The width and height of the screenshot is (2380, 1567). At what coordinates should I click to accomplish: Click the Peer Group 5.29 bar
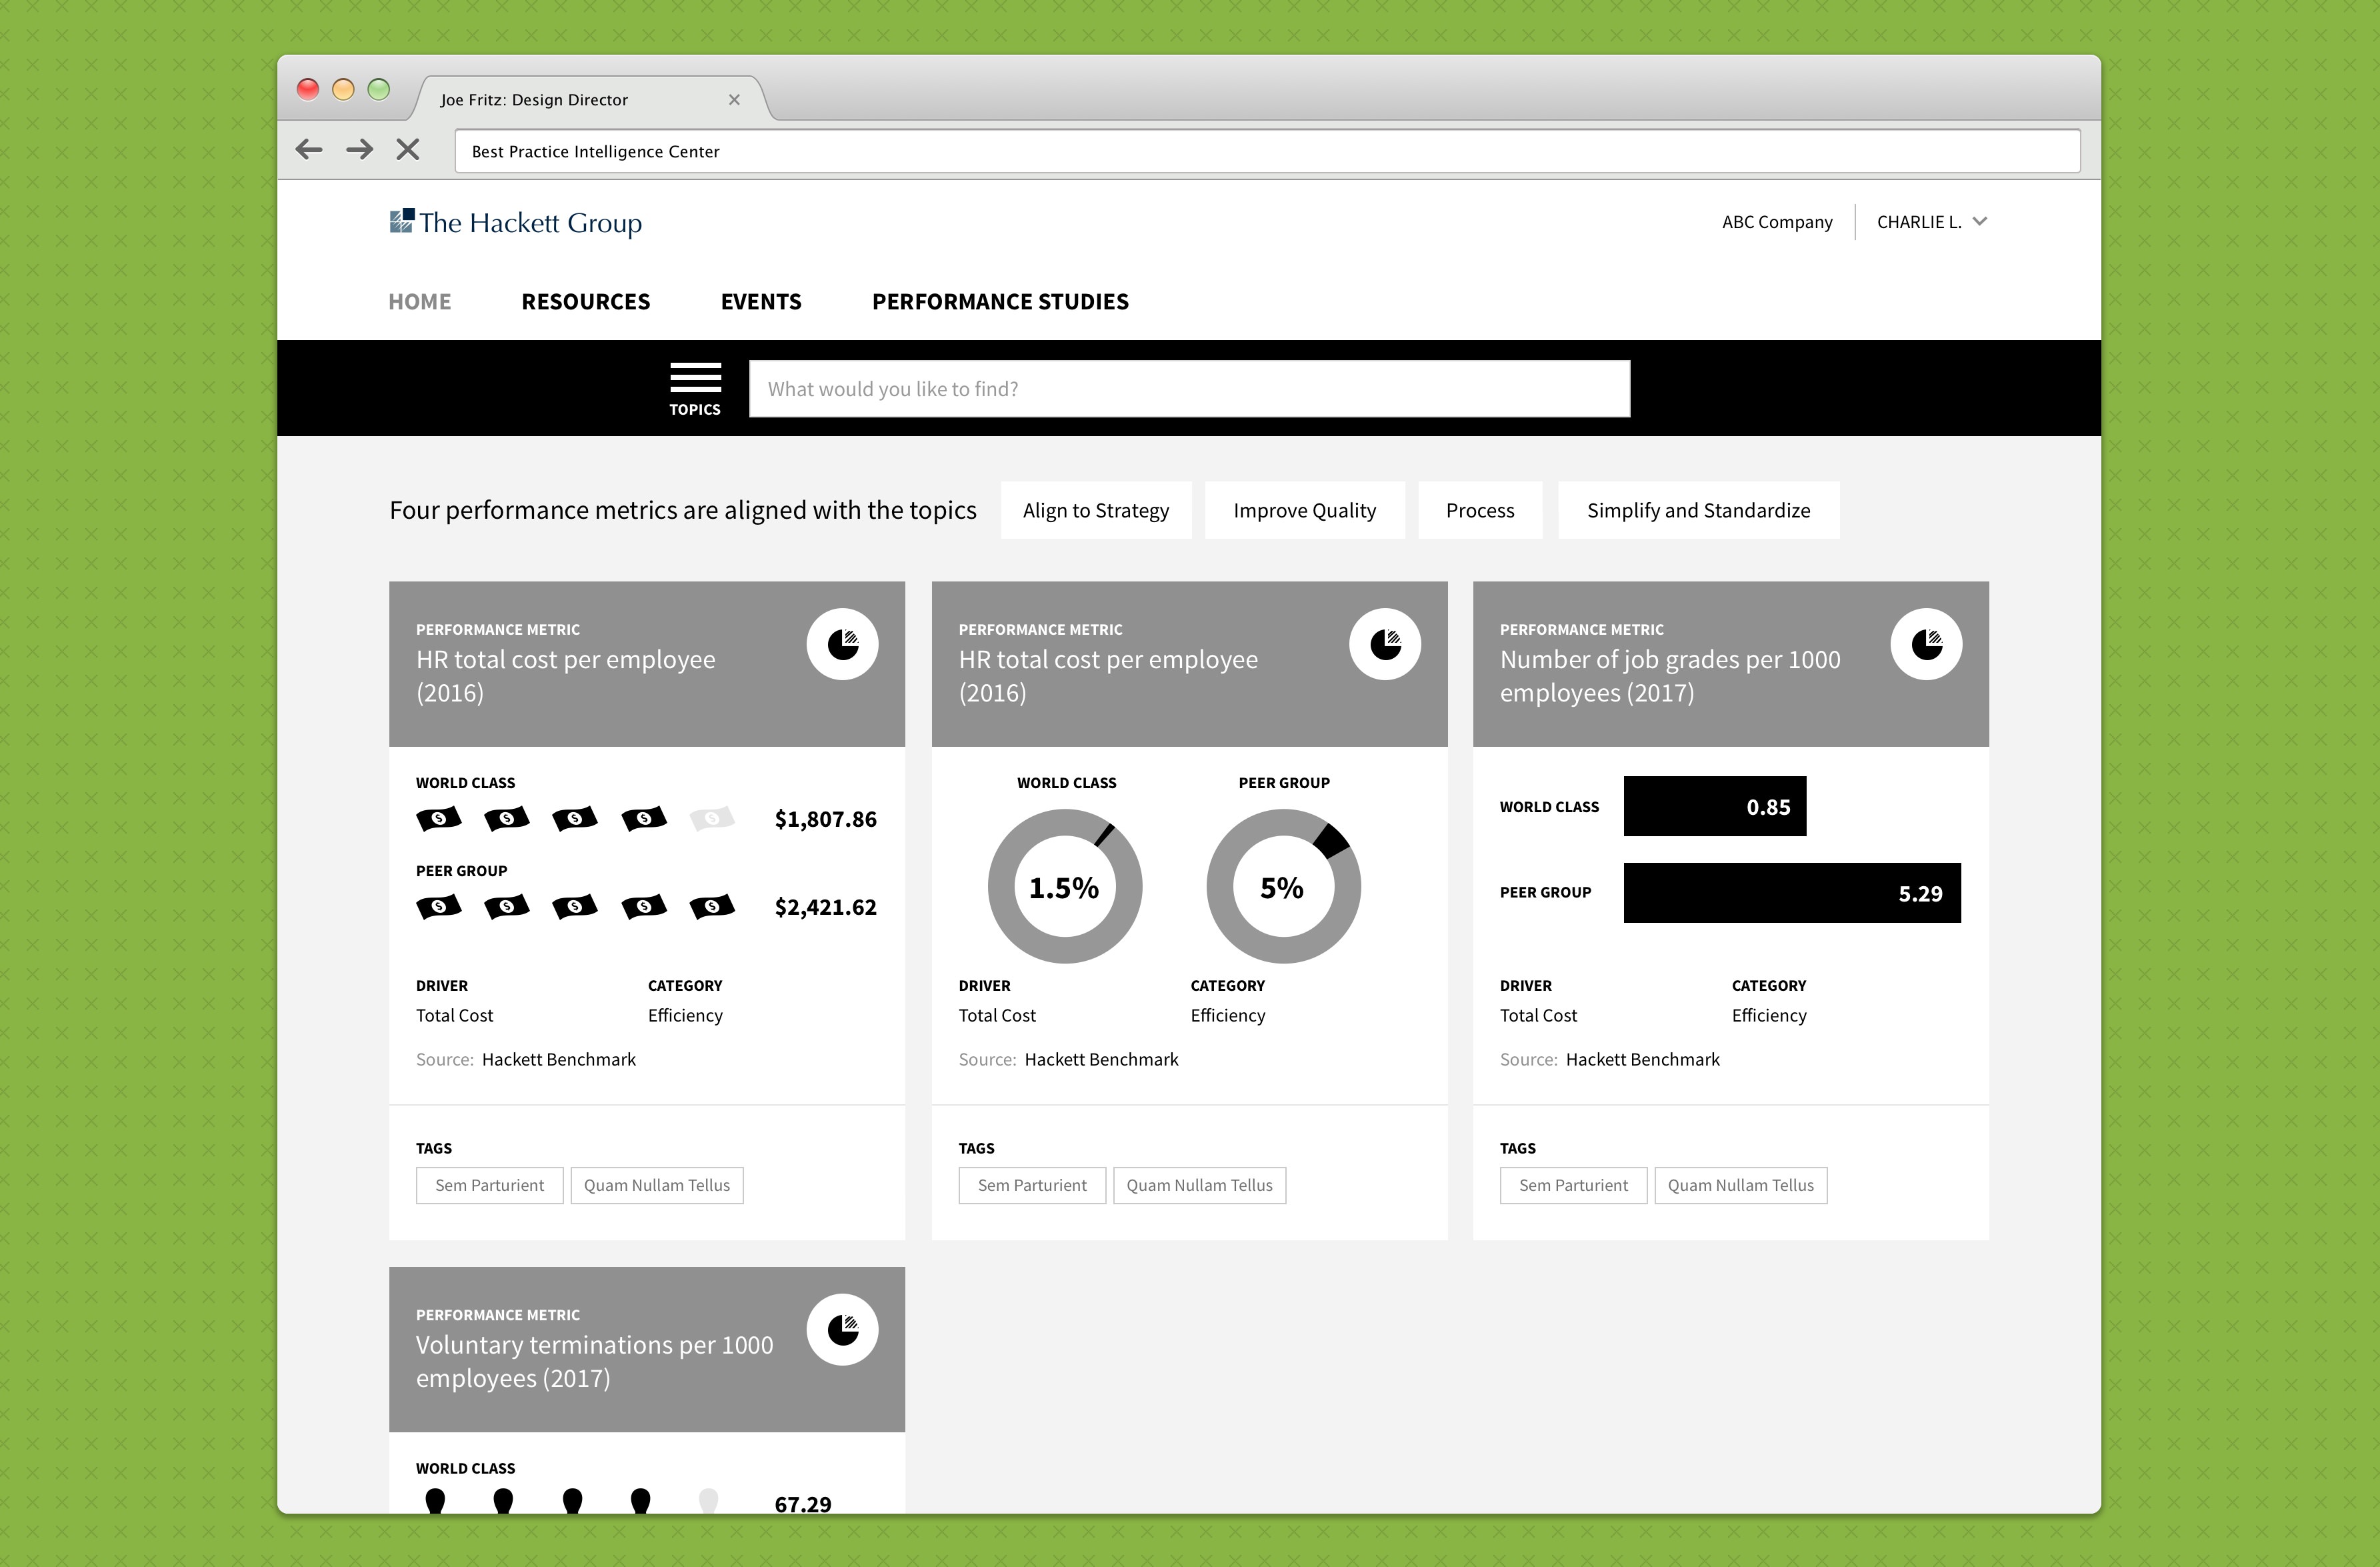point(1791,893)
